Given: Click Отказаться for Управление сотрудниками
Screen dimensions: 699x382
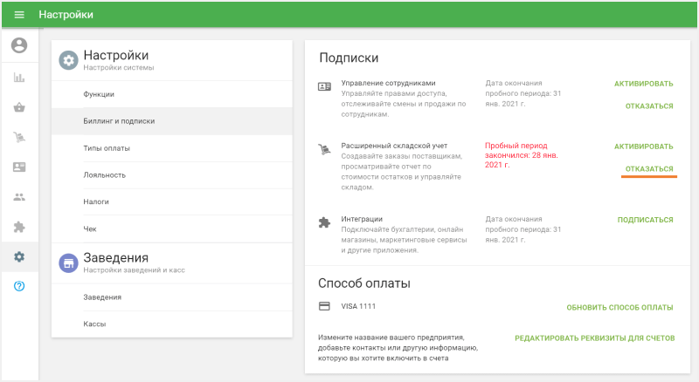Looking at the screenshot, I should click(649, 106).
